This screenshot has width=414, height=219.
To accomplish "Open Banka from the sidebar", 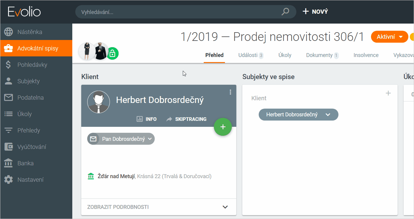I will tap(25, 163).
